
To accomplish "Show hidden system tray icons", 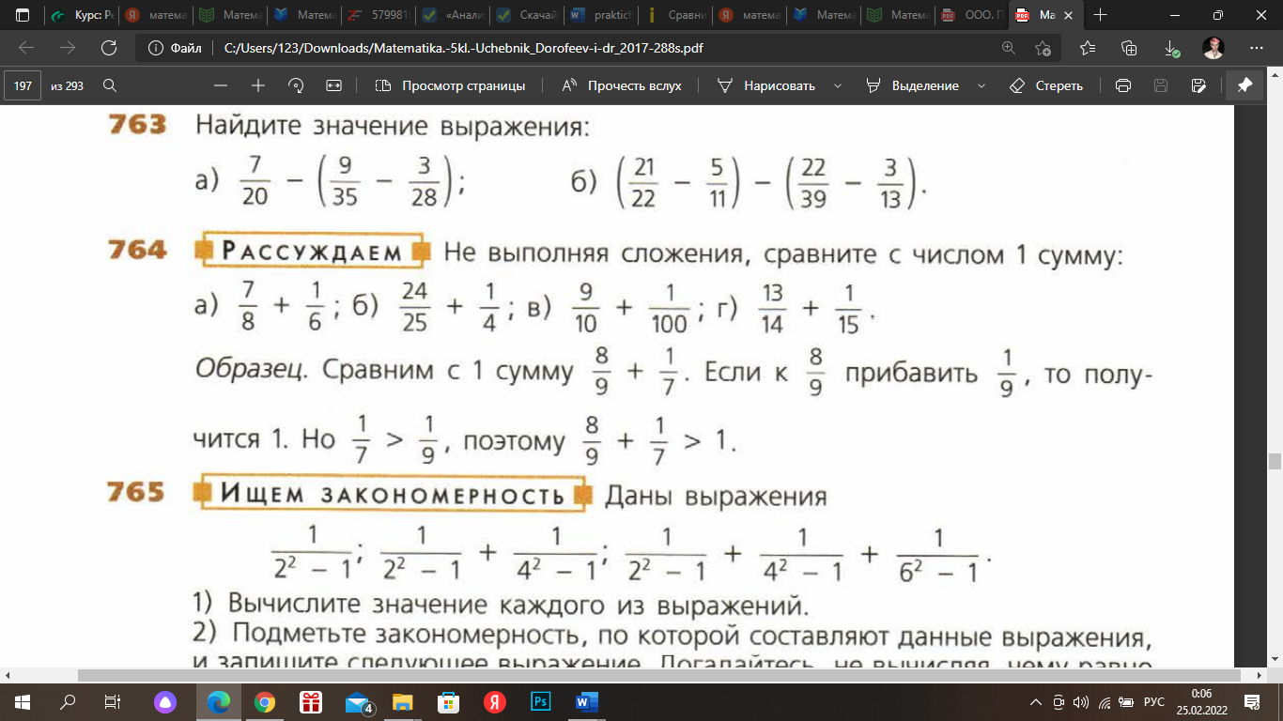I will point(1036,701).
